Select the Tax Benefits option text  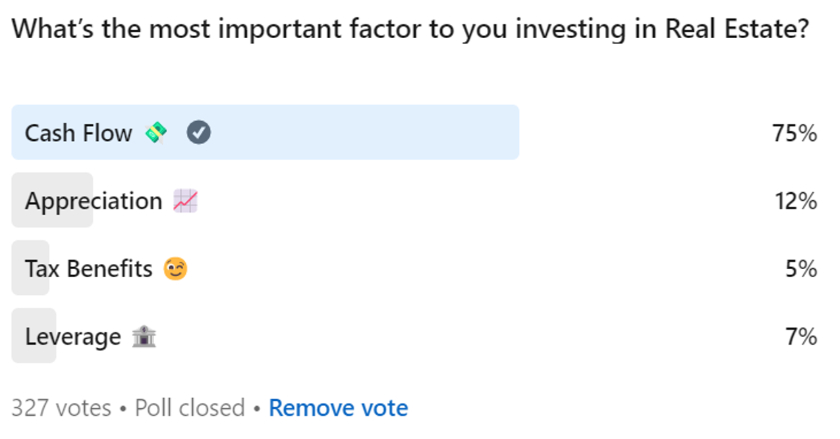tap(88, 269)
